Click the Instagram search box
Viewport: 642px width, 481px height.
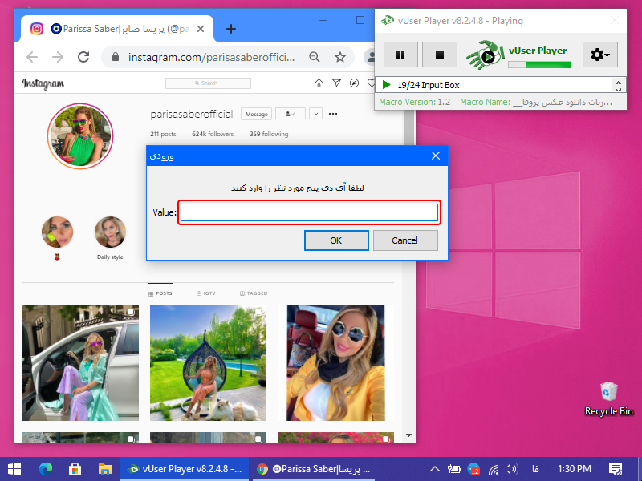208,83
